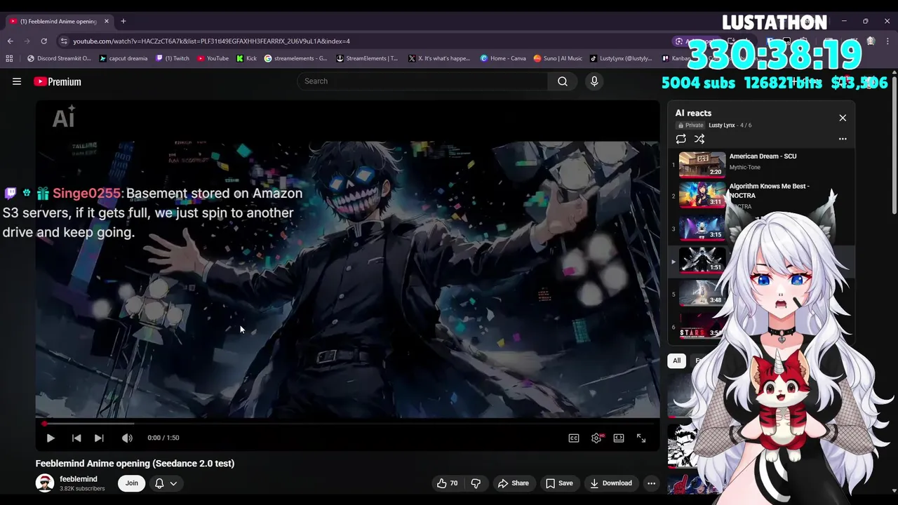This screenshot has height=505, width=898.
Task: Open the feeblemind channel name link
Action: pos(79,478)
